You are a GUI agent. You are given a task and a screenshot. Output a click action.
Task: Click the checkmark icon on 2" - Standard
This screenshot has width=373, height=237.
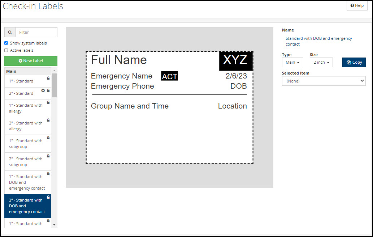click(43, 90)
